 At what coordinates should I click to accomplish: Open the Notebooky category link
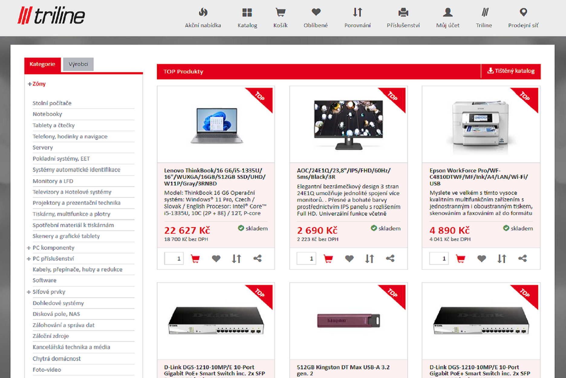pos(47,114)
